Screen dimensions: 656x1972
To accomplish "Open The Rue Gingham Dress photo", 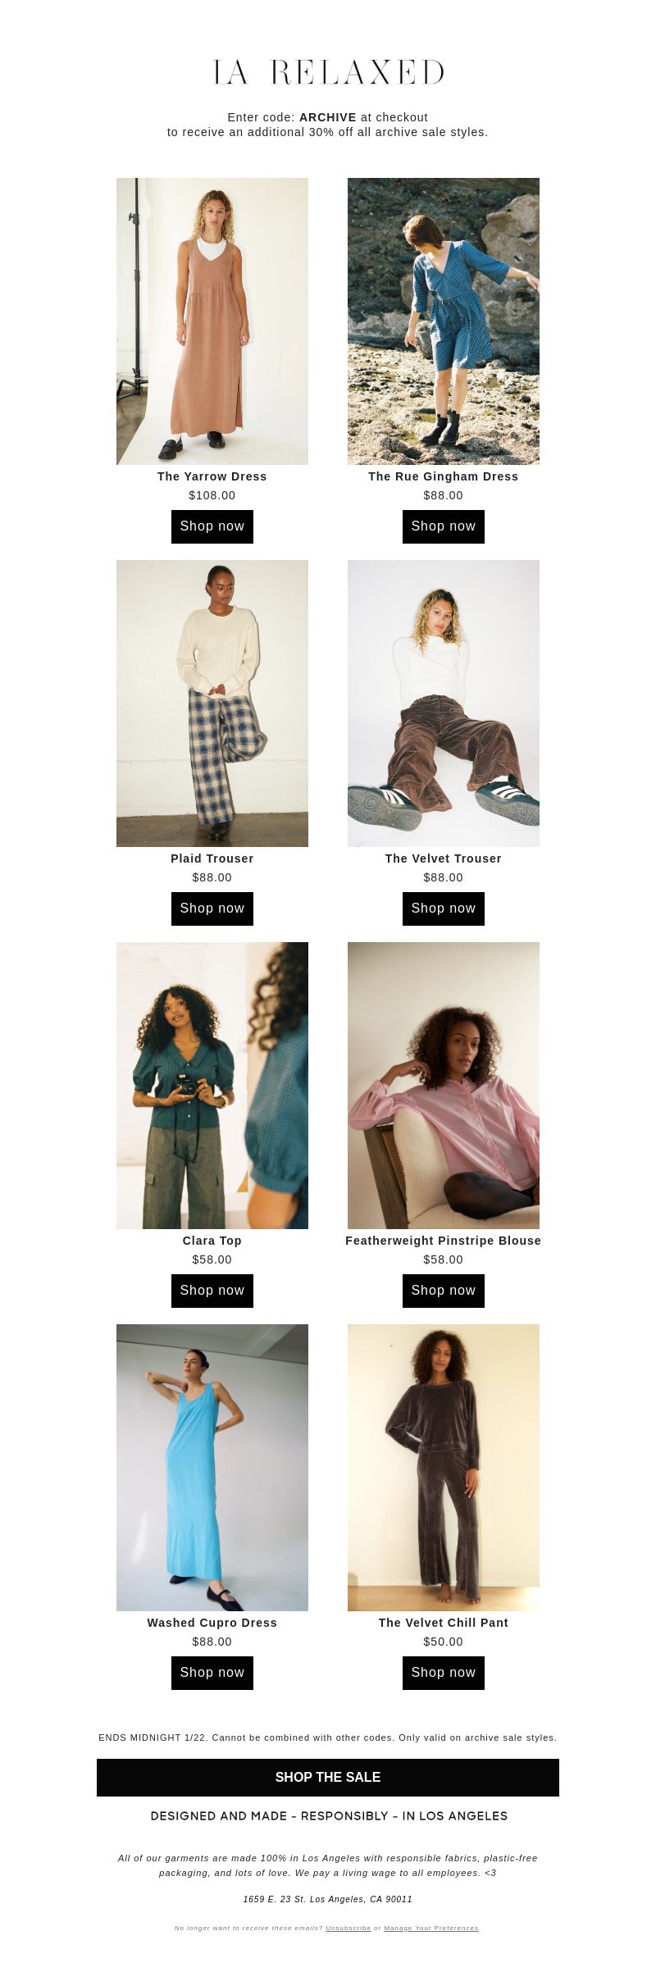I will [444, 321].
